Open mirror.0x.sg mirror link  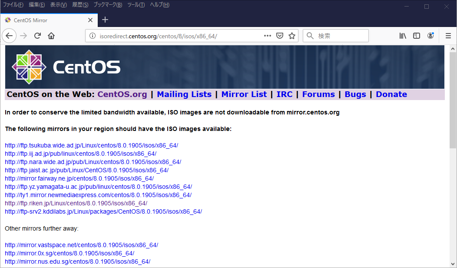click(70, 253)
